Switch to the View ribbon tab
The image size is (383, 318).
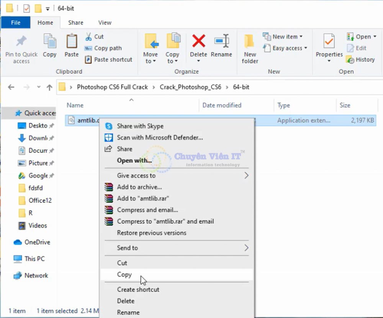[x=105, y=23]
